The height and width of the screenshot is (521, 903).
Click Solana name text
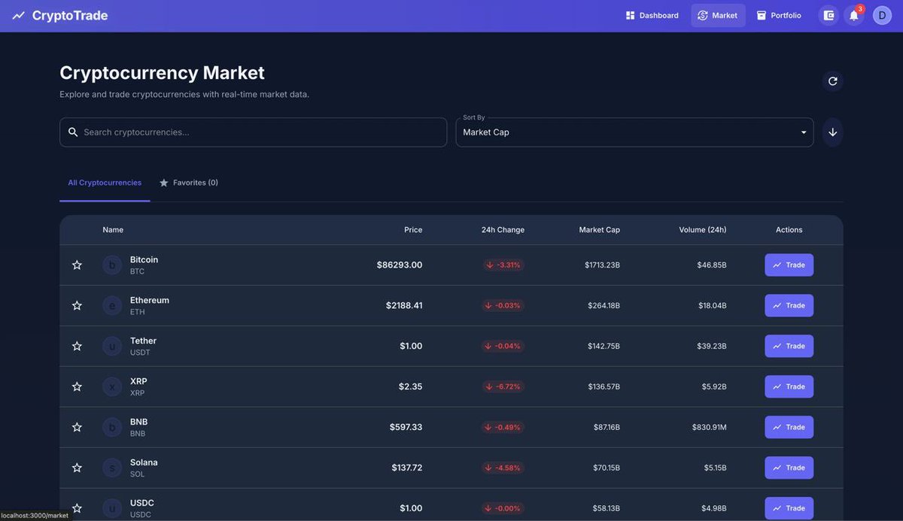point(144,462)
